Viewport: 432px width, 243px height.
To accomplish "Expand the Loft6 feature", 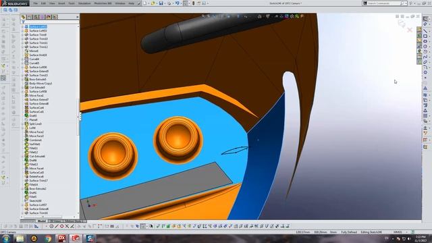I will [x=22, y=128].
